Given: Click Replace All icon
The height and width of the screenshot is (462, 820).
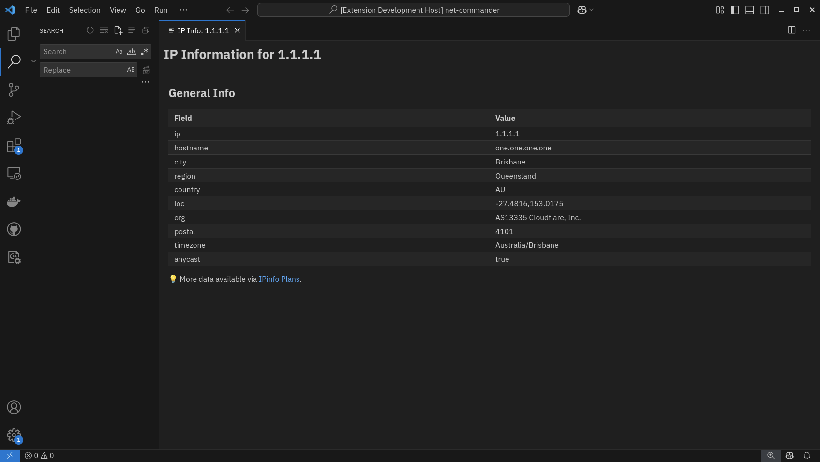Looking at the screenshot, I should [147, 70].
